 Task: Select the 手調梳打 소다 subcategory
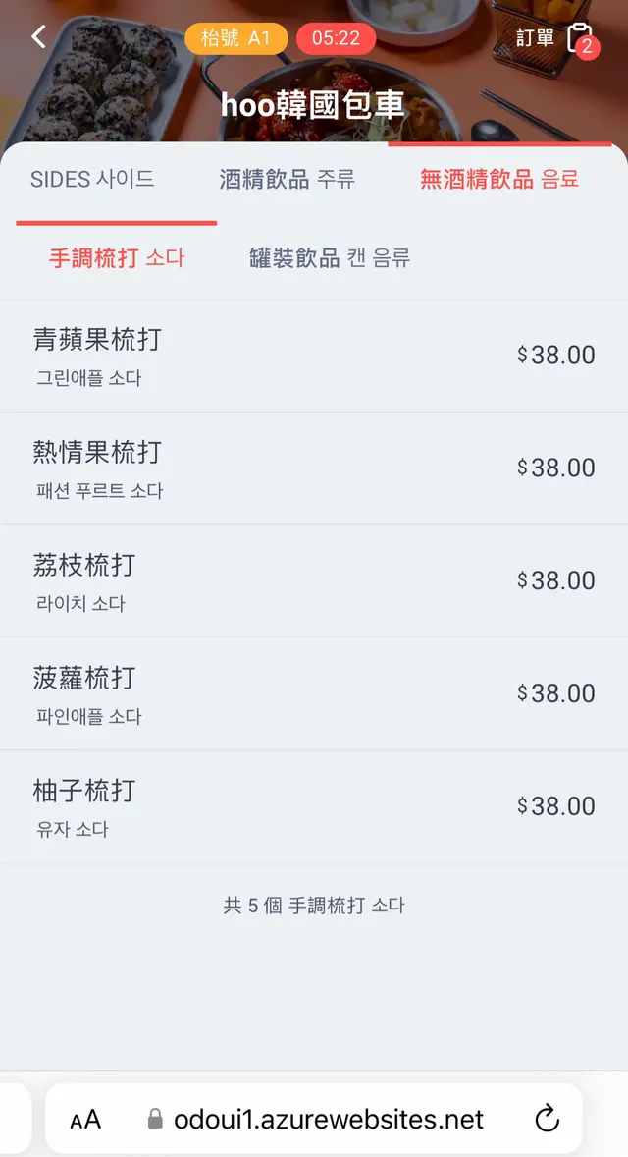117,258
